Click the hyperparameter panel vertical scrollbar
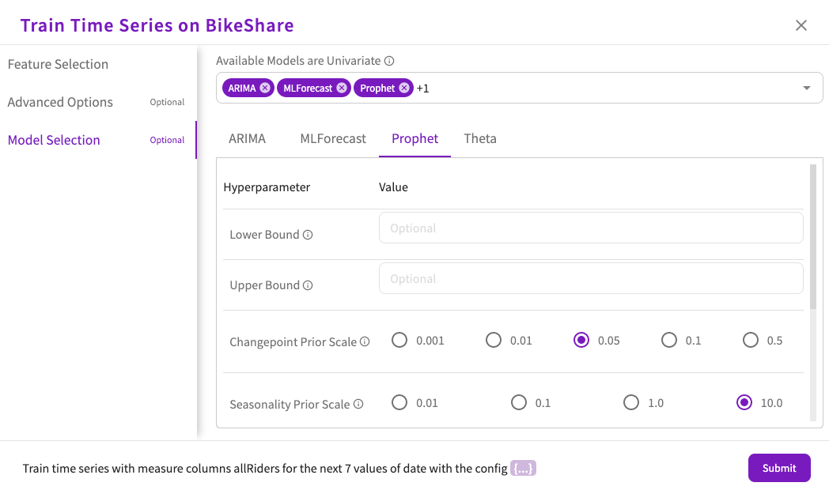The height and width of the screenshot is (490, 829). [812, 236]
